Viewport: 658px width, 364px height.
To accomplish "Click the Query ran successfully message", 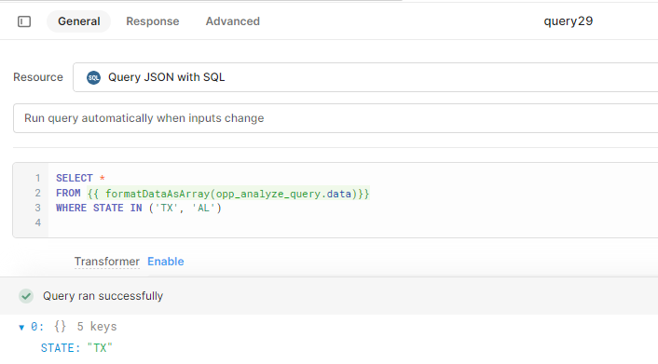I will click(x=103, y=296).
